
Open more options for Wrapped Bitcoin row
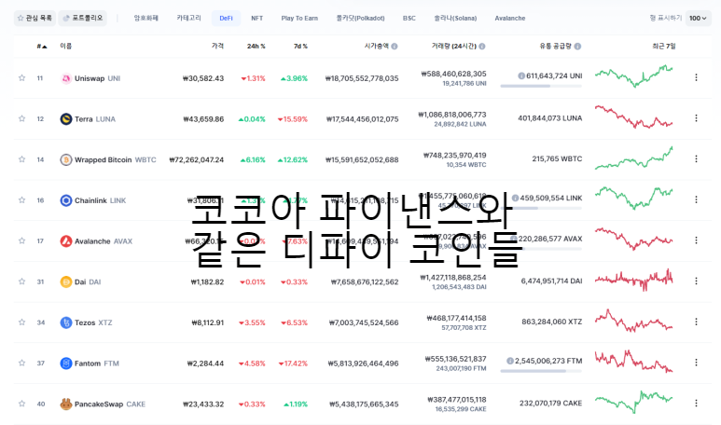(x=696, y=159)
